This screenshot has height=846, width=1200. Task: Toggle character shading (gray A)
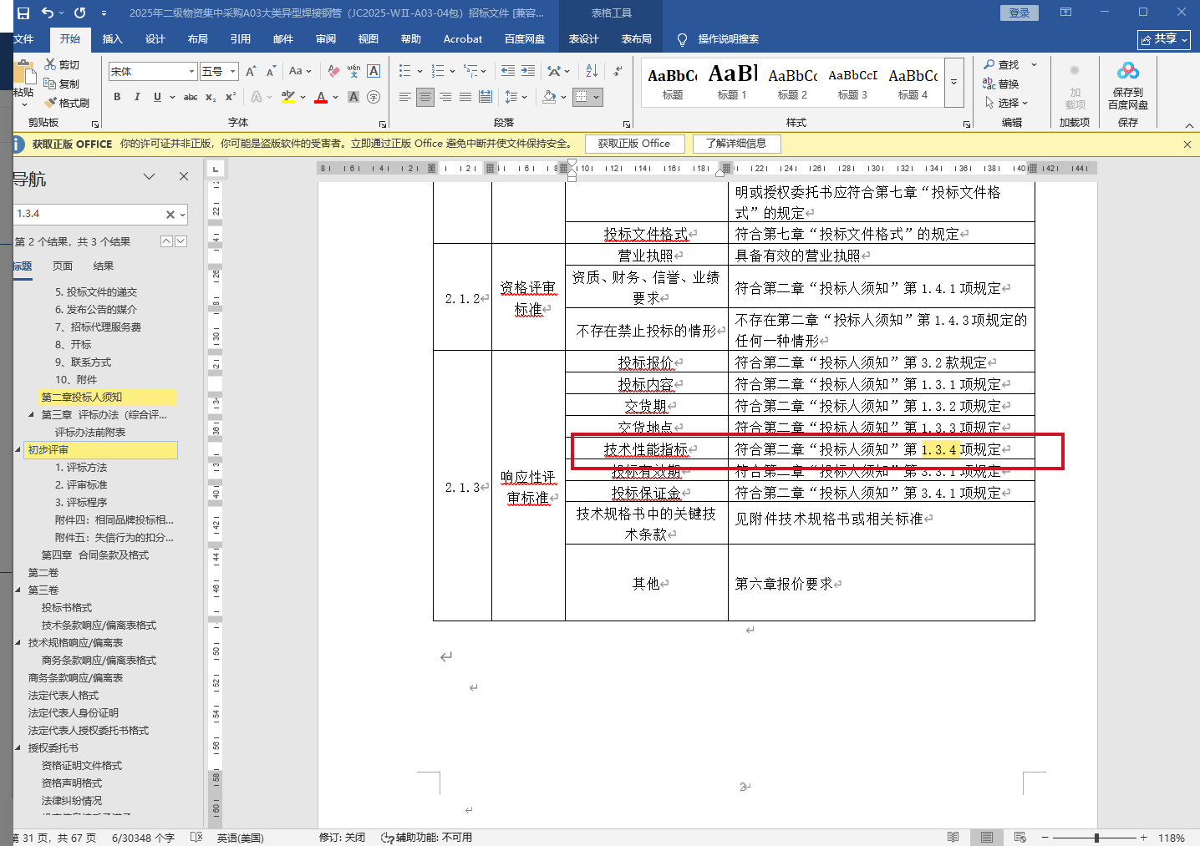pos(353,97)
